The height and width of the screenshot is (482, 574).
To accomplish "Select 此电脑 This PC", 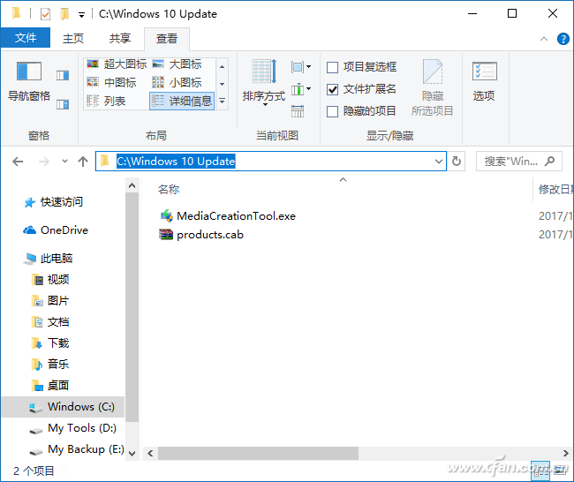I will (49, 259).
